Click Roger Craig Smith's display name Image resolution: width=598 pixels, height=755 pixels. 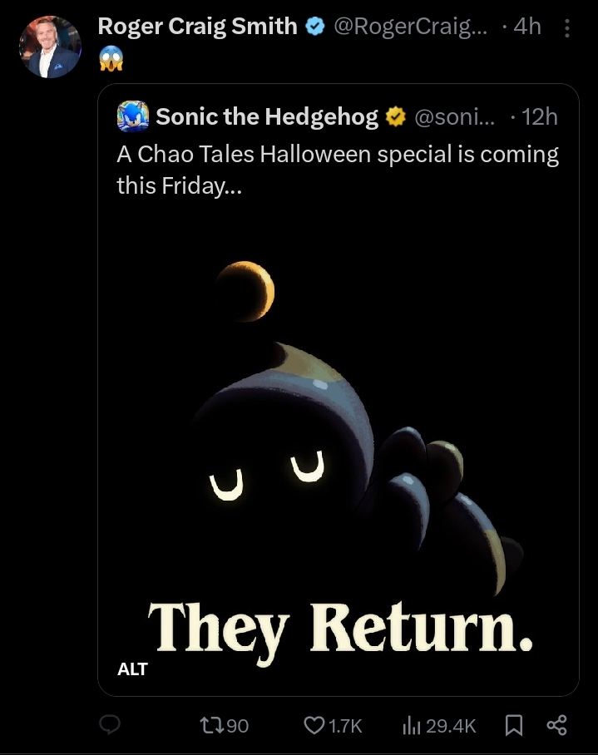197,26
